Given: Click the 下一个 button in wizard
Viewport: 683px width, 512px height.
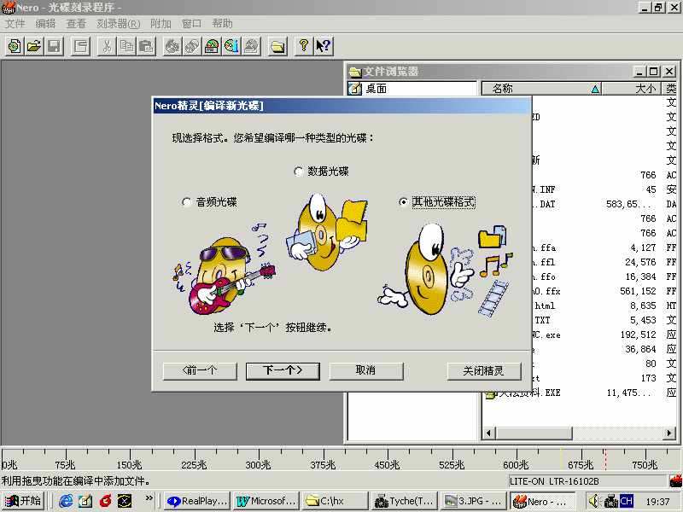Looking at the screenshot, I should [282, 370].
